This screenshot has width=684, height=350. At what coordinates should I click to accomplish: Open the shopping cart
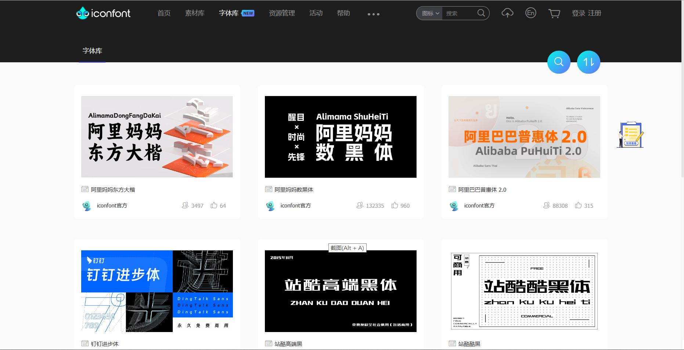(554, 13)
